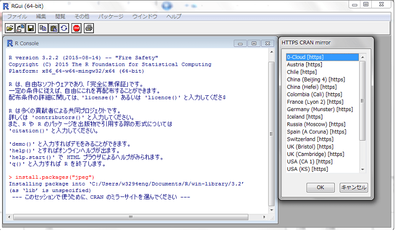
Task: Click R Console vertical scroll-up arrow
Action: (272, 52)
